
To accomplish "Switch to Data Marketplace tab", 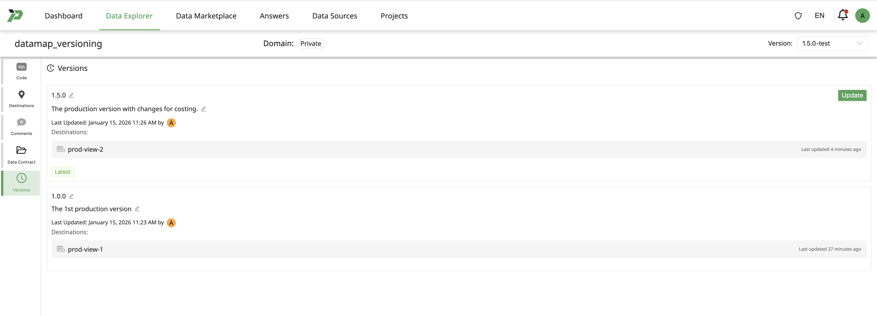I will tap(206, 16).
